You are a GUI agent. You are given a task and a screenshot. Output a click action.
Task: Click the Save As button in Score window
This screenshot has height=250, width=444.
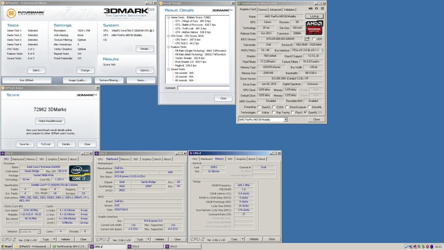[x=25, y=144]
